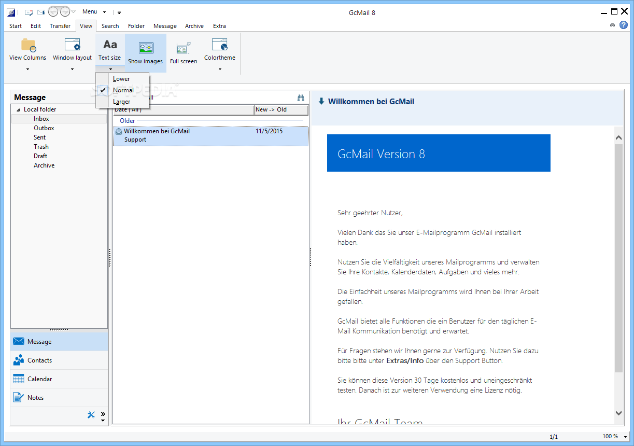Choose Normal text size option
634x446 pixels.
click(x=123, y=90)
